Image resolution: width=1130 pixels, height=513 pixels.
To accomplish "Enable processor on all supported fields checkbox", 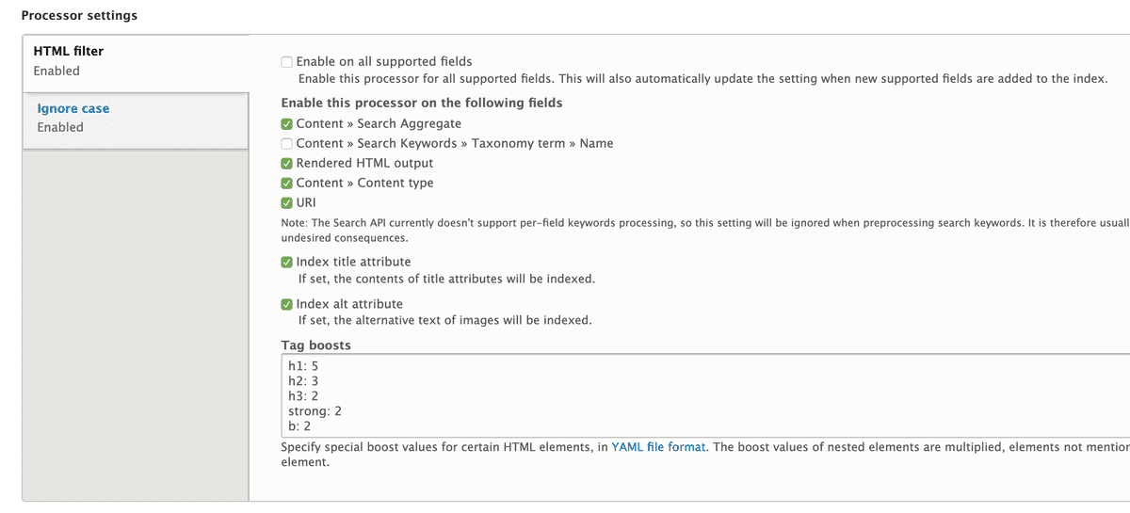I will pos(287,62).
